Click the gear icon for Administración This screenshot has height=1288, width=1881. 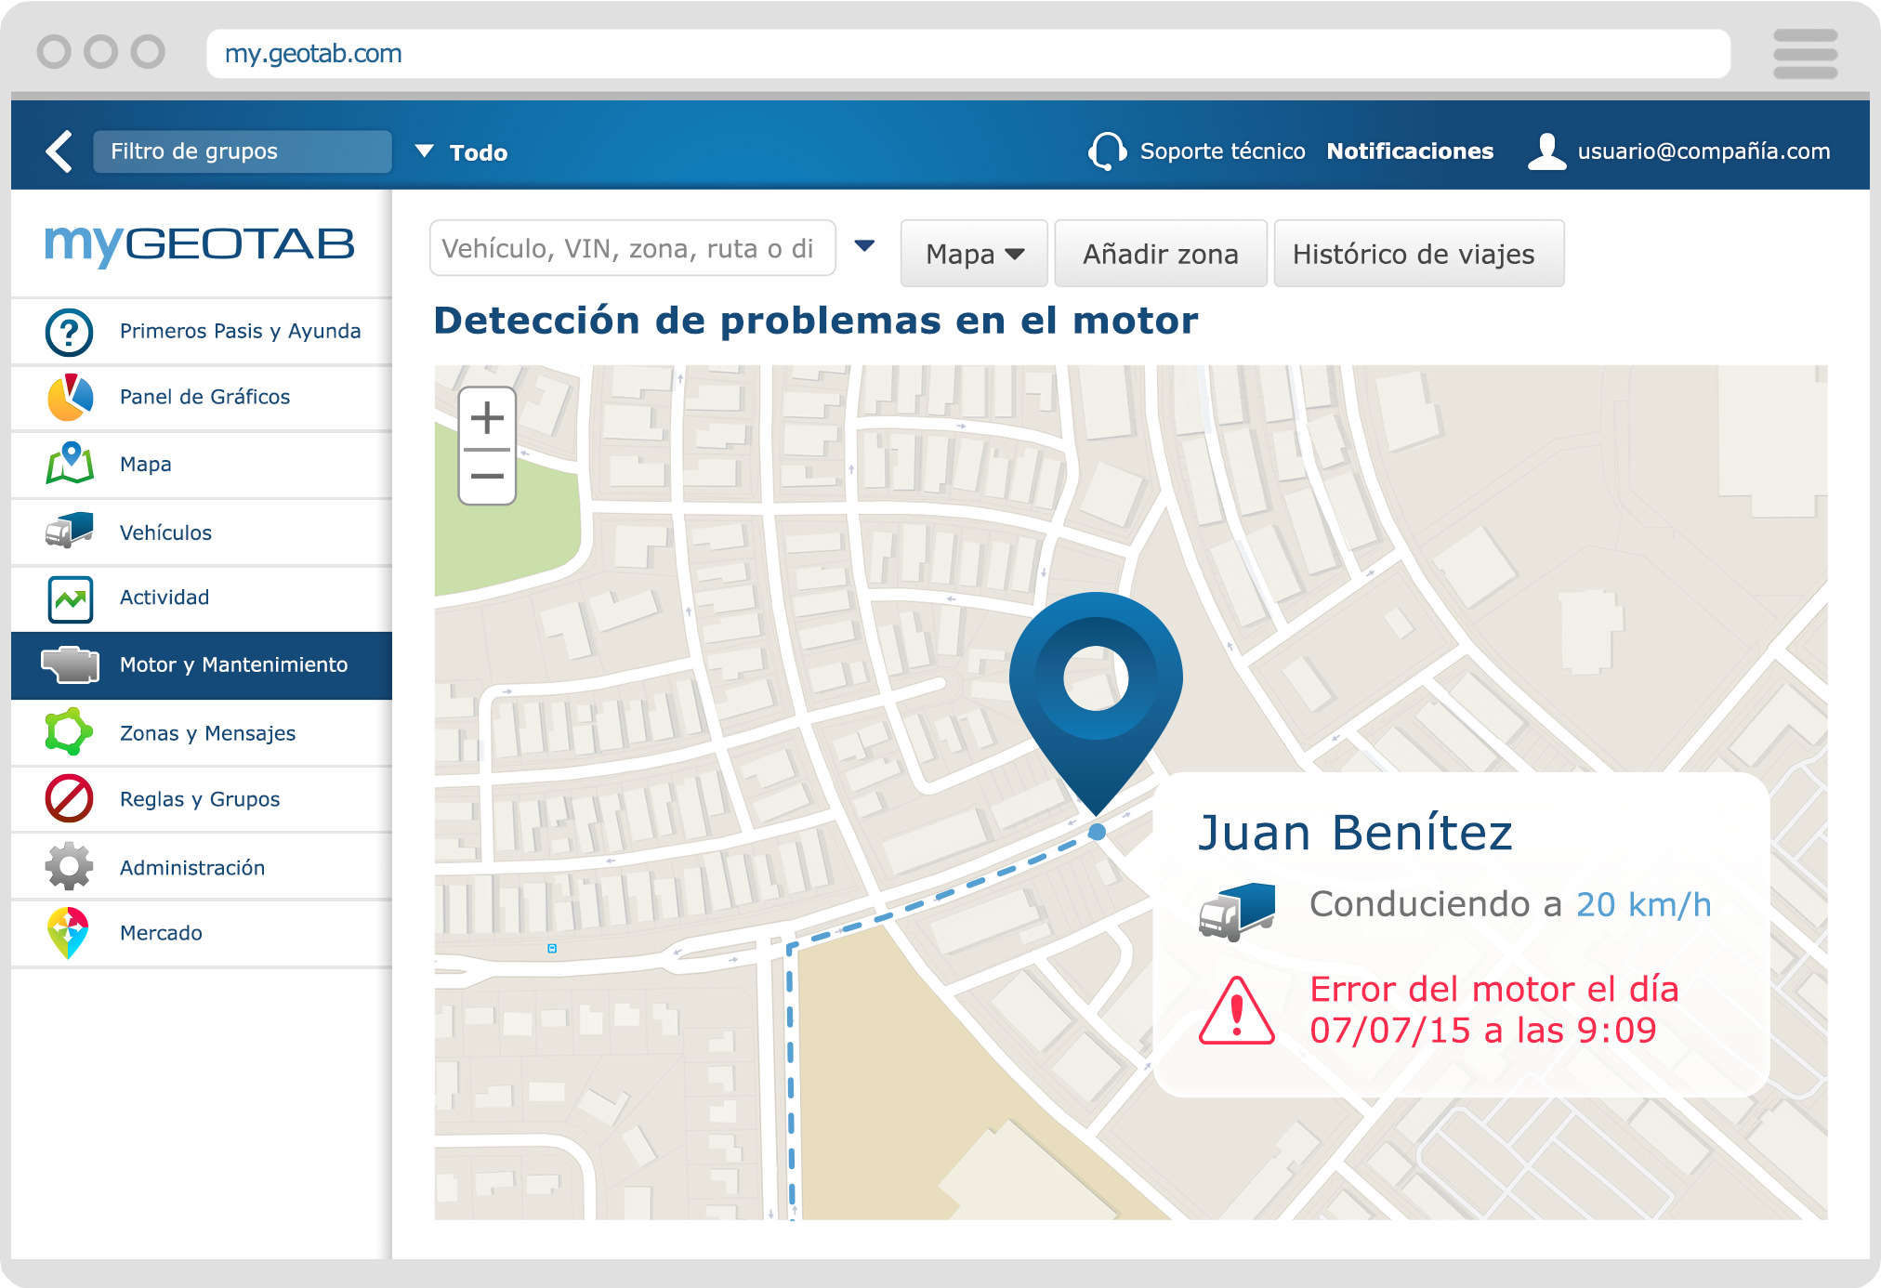70,866
